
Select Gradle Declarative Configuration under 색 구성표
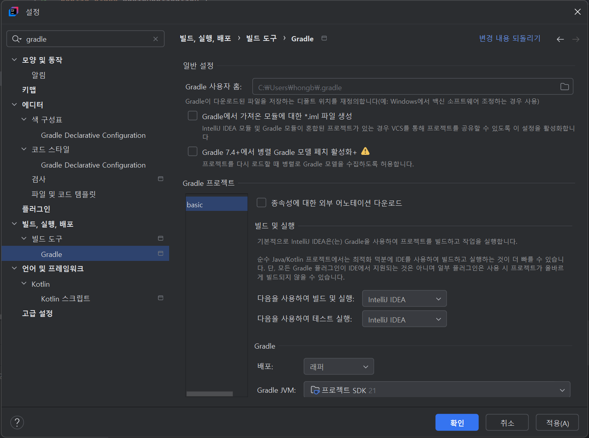(x=93, y=135)
